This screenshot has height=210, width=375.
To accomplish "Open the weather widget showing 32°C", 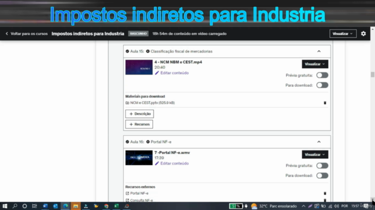I will pos(274,206).
